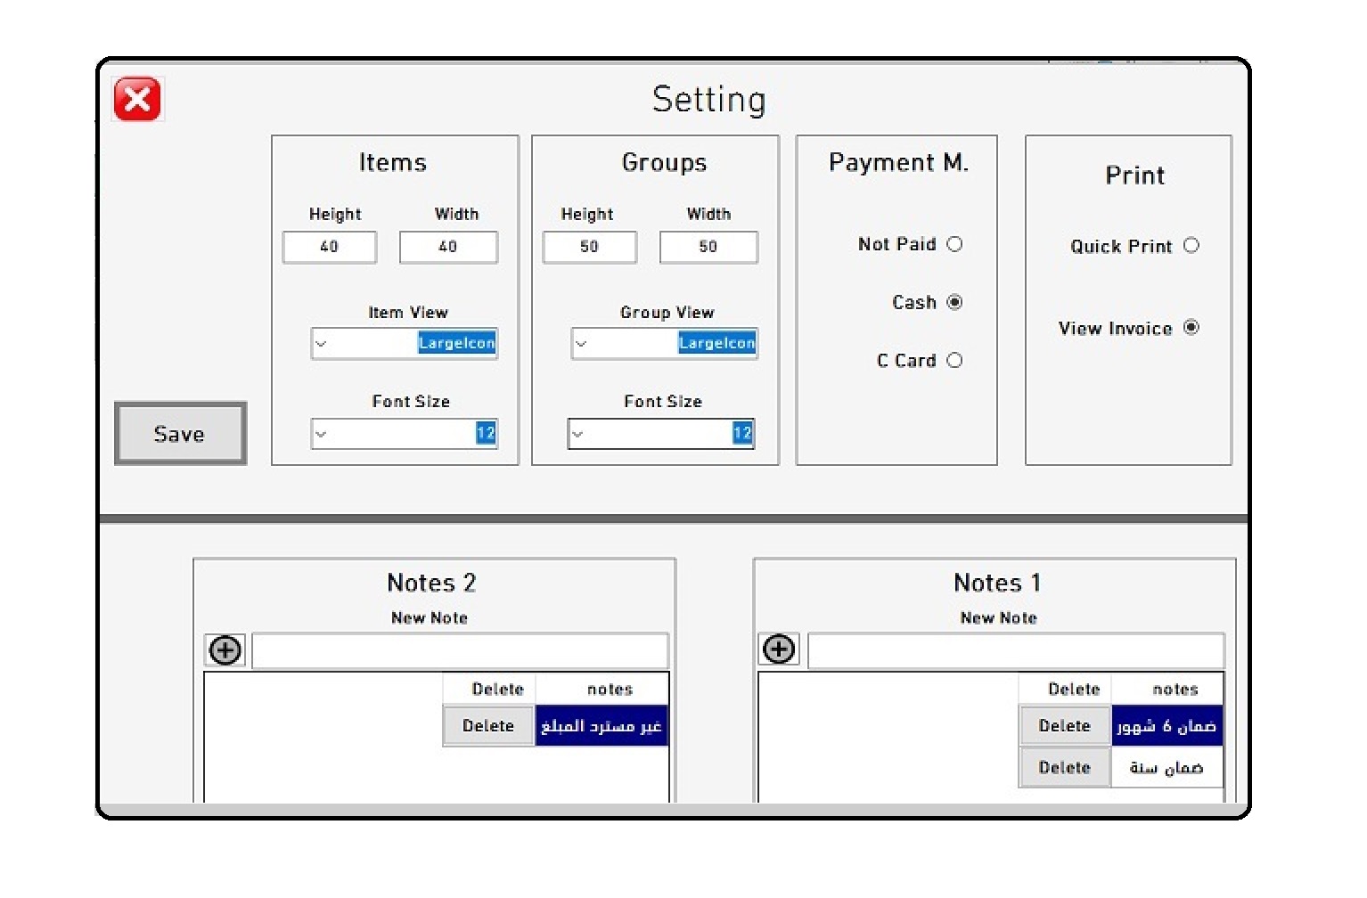Select the Not Paid payment option
The image size is (1367, 898).
coord(954,244)
